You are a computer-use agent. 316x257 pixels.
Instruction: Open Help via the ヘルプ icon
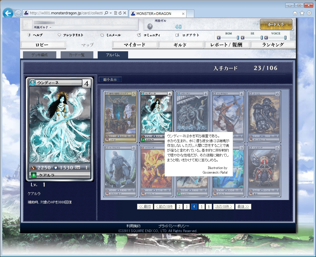point(29,35)
